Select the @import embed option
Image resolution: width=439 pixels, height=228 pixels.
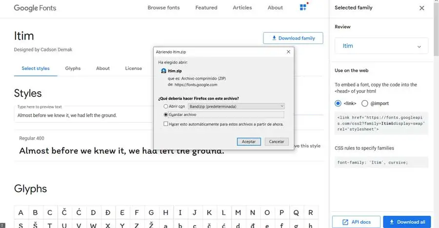[364, 104]
